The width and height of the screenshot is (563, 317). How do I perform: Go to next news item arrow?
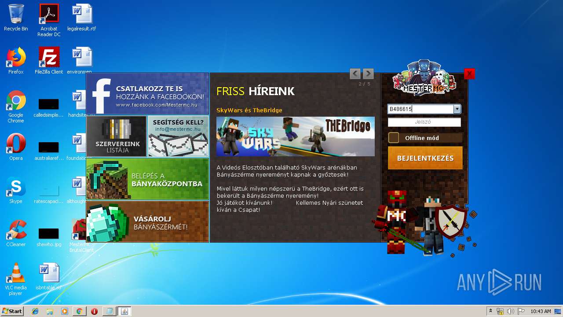click(x=368, y=74)
